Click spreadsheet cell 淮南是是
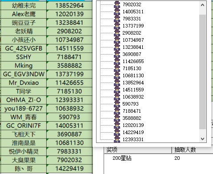213x174 pixels. [24, 143]
